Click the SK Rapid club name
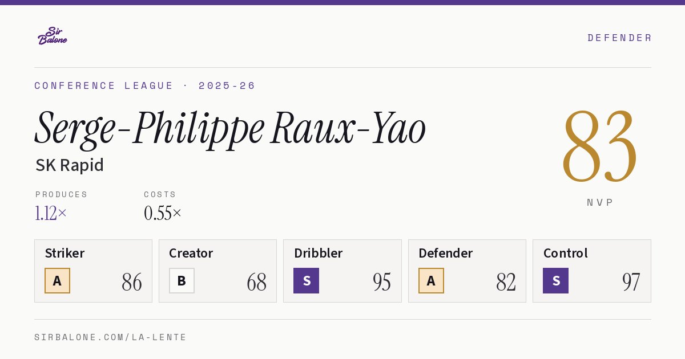The image size is (685, 359). [70, 165]
